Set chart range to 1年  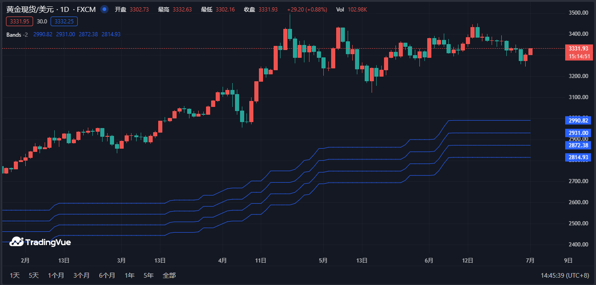(130, 275)
